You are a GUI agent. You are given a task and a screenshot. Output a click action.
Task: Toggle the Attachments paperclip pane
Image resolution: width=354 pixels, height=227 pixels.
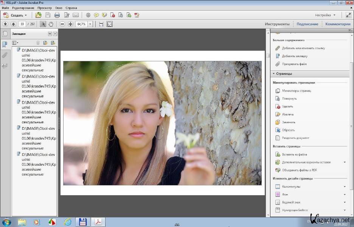[5, 54]
